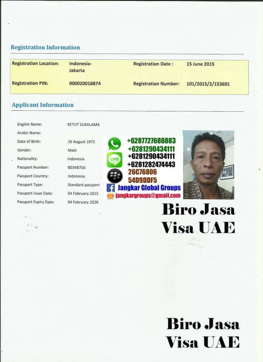263x362 pixels.
Task: Click the Facebook logo icon
Action: [x=110, y=188]
